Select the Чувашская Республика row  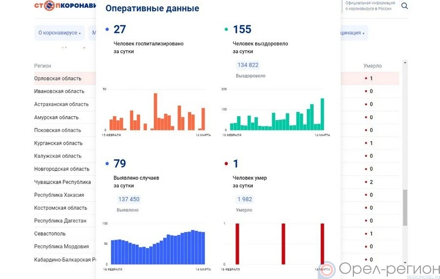[63, 182]
